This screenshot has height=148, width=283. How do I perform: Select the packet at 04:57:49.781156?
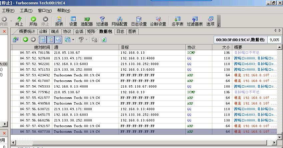point(144,53)
